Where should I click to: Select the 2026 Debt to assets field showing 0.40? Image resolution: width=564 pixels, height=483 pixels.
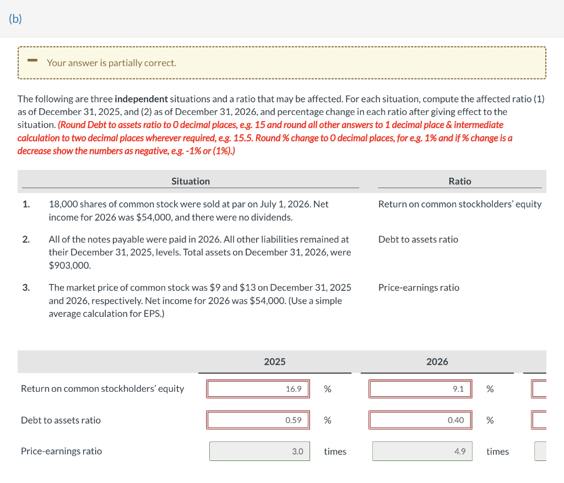(x=420, y=420)
